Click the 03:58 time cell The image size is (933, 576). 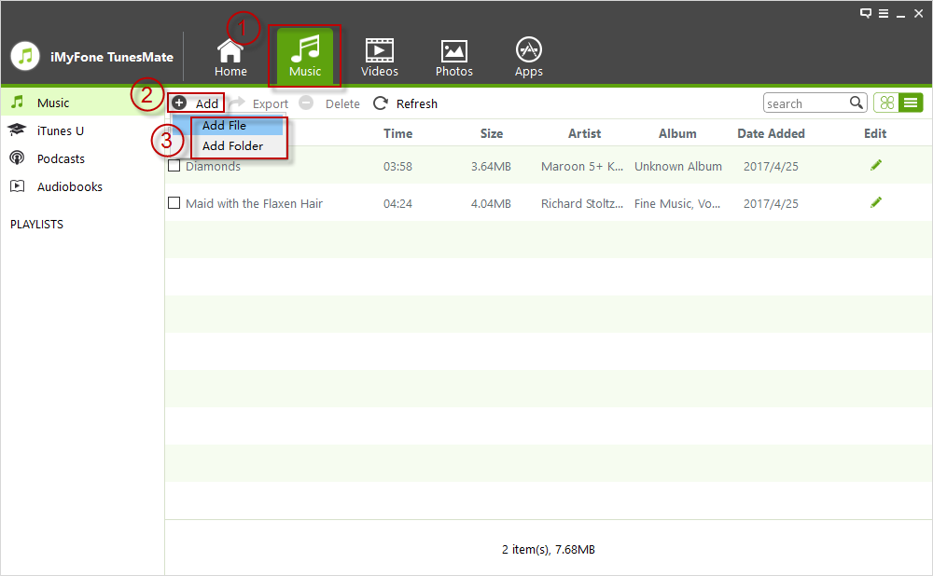397,167
